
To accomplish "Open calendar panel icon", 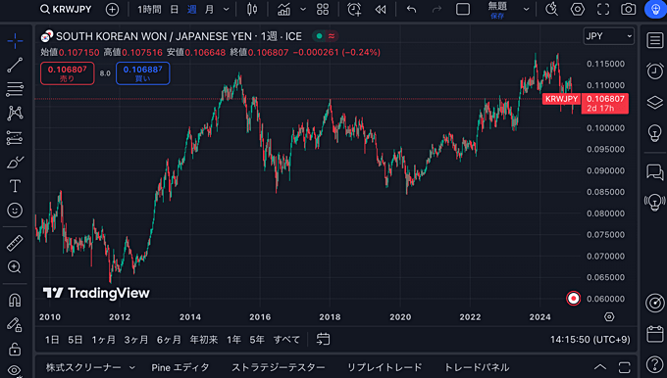I will click(x=655, y=334).
